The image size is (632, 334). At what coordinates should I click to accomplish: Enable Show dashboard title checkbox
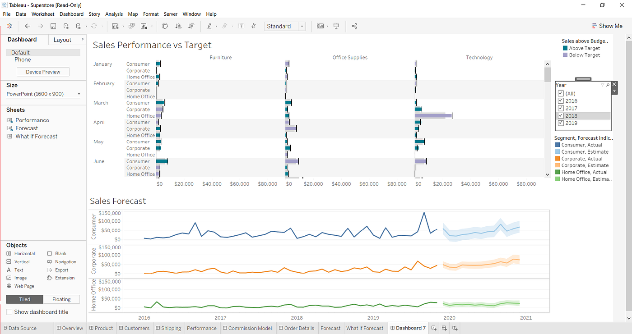click(x=9, y=312)
